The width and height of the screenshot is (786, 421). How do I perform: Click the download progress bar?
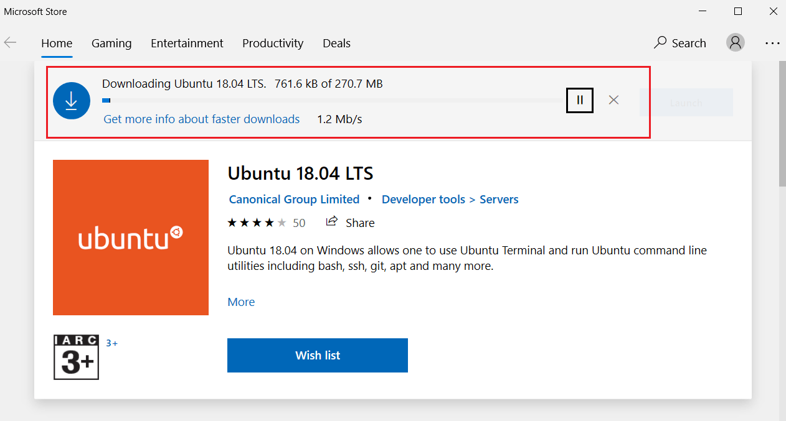pyautogui.click(x=334, y=100)
